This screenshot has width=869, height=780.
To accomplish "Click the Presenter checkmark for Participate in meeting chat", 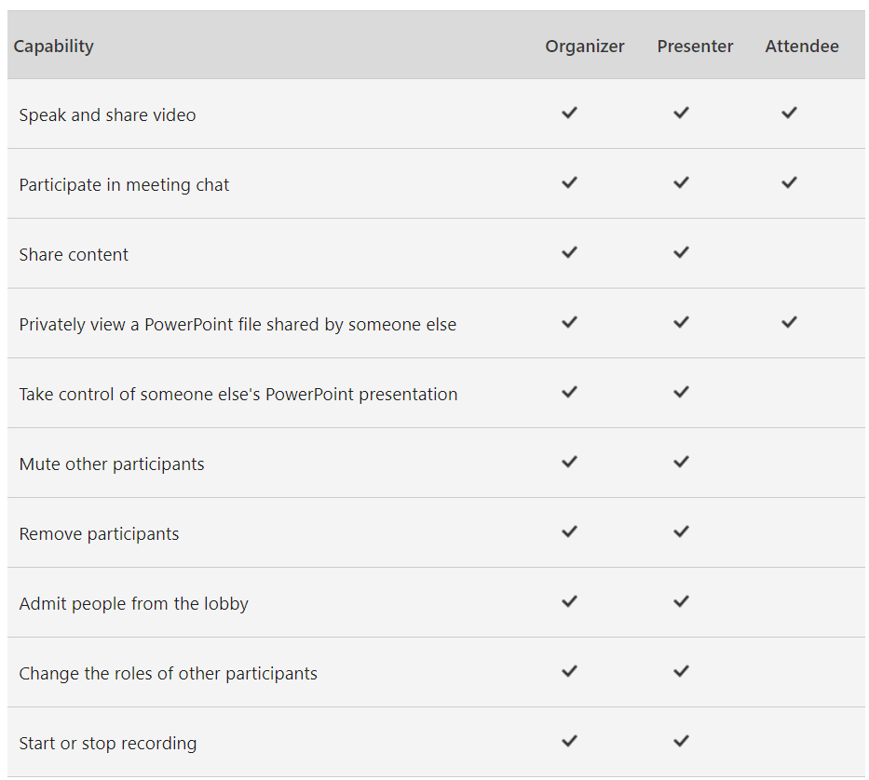I will [x=681, y=182].
